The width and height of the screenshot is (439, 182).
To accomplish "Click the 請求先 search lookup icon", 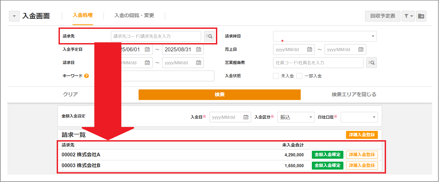I will click(209, 36).
